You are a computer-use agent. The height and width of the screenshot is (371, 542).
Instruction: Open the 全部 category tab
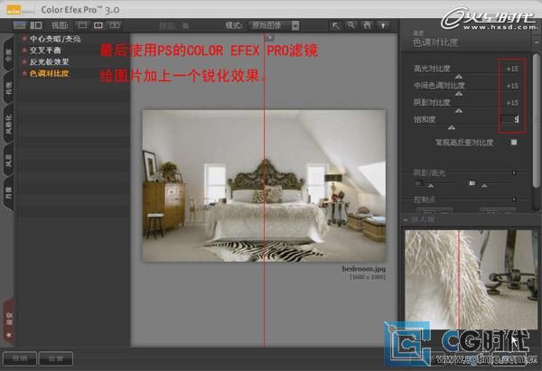[9, 53]
